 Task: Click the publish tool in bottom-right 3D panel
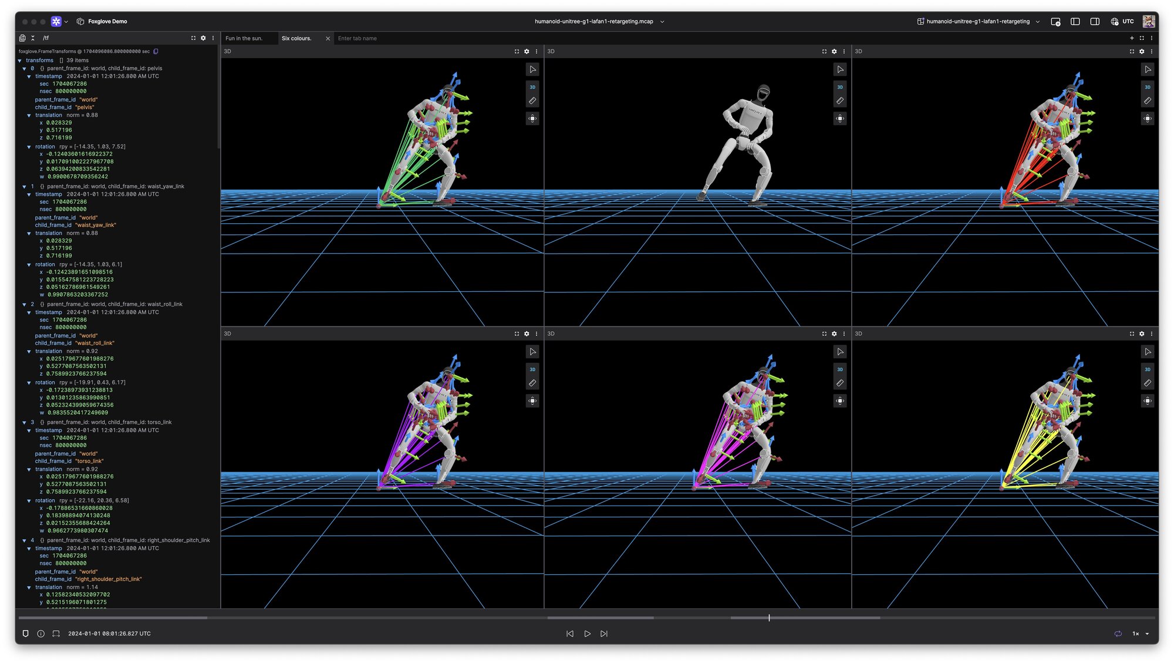[x=1148, y=401]
